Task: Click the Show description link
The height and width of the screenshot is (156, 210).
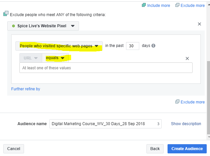Action: 186,124
